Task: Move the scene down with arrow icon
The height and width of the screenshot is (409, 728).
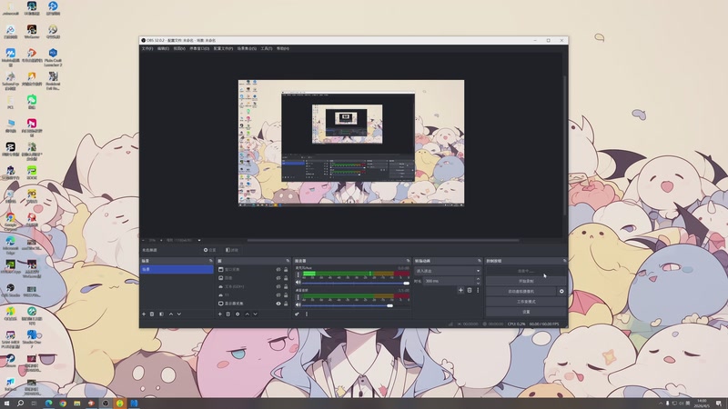Action: (179, 314)
